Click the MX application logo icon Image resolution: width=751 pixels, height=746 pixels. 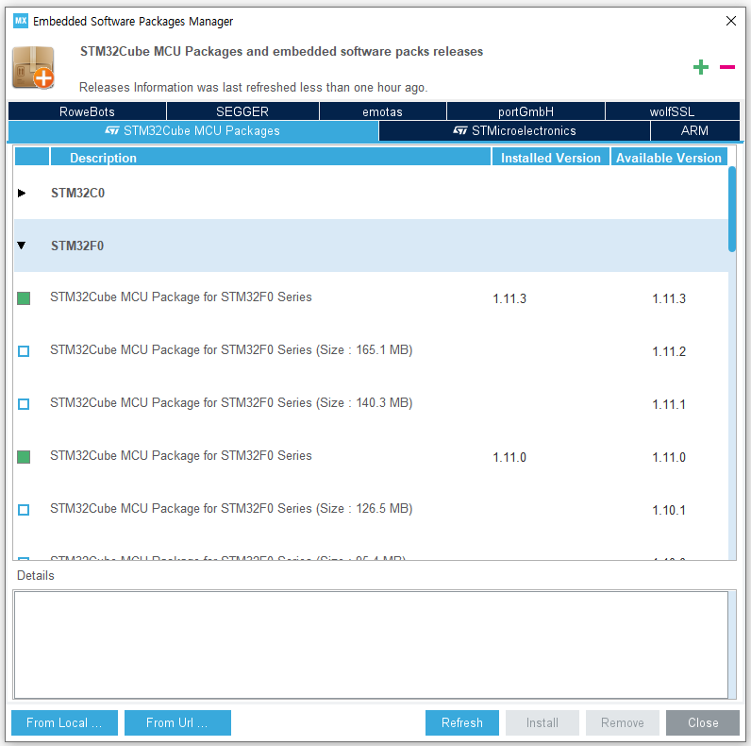pyautogui.click(x=21, y=21)
